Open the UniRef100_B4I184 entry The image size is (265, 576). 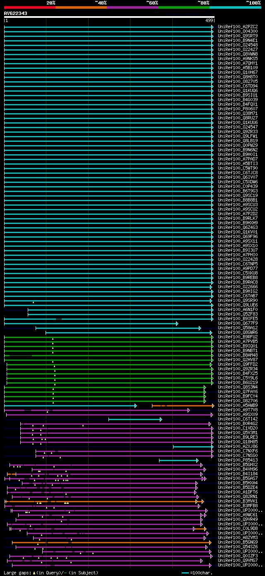tap(238, 474)
